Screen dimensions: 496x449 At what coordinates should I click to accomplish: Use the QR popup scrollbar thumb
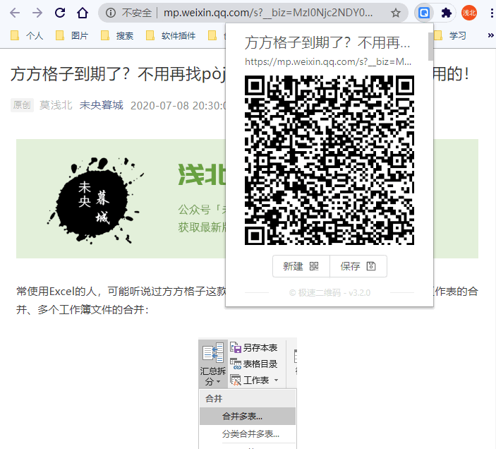(430, 46)
